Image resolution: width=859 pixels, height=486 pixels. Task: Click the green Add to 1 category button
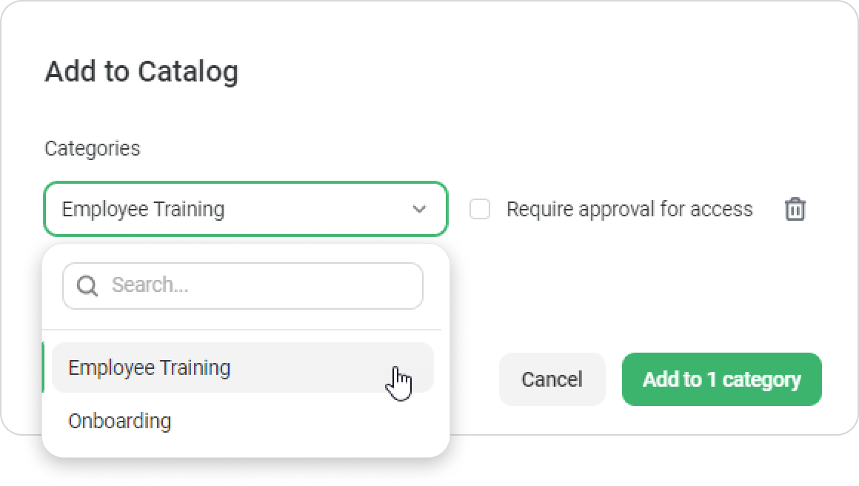[721, 379]
